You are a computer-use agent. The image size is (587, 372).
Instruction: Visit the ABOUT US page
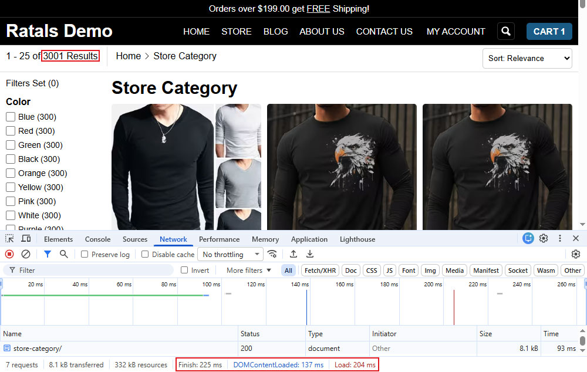pos(322,32)
